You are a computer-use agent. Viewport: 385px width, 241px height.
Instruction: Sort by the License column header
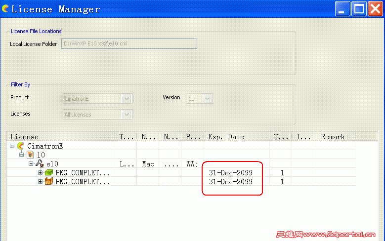coord(60,136)
